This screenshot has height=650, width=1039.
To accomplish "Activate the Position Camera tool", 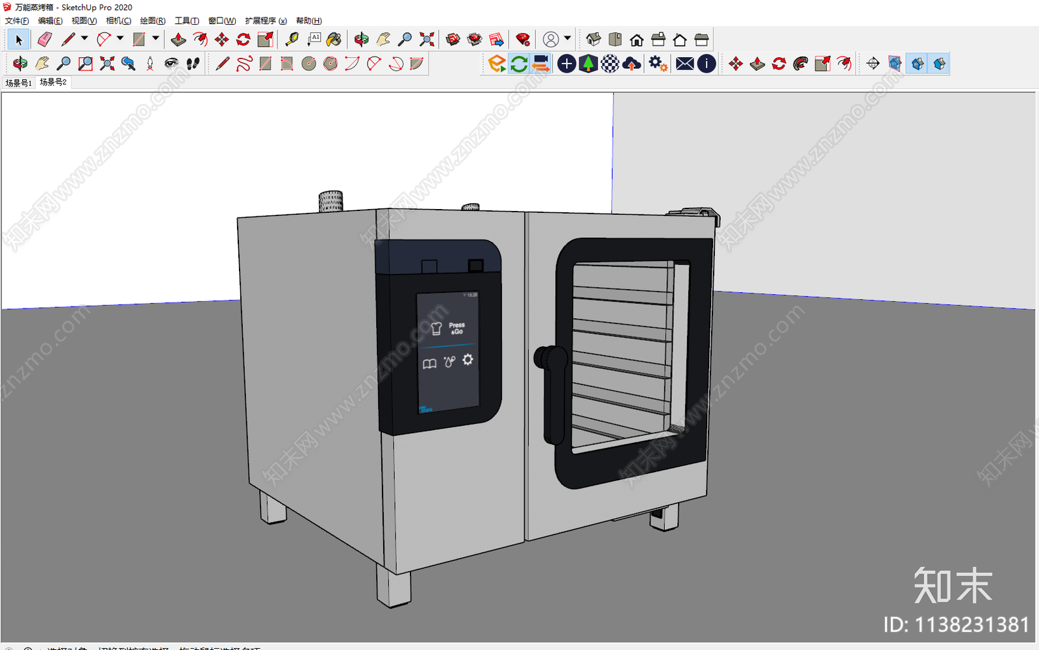I will pyautogui.click(x=150, y=64).
